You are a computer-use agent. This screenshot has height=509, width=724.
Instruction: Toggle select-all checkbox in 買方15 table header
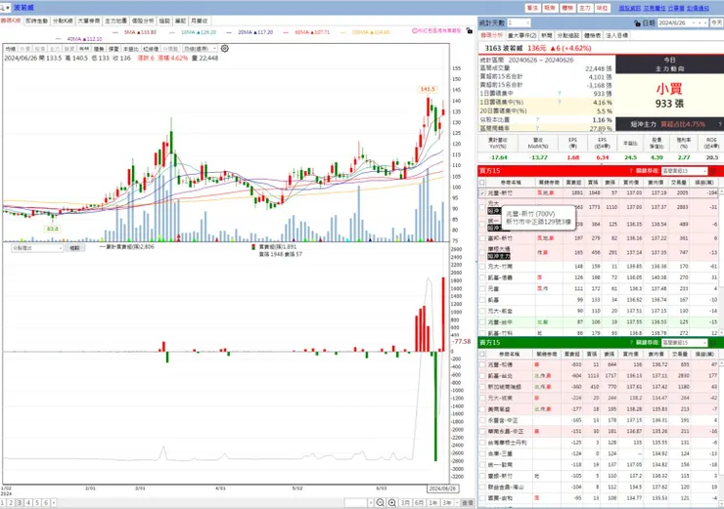[482, 183]
